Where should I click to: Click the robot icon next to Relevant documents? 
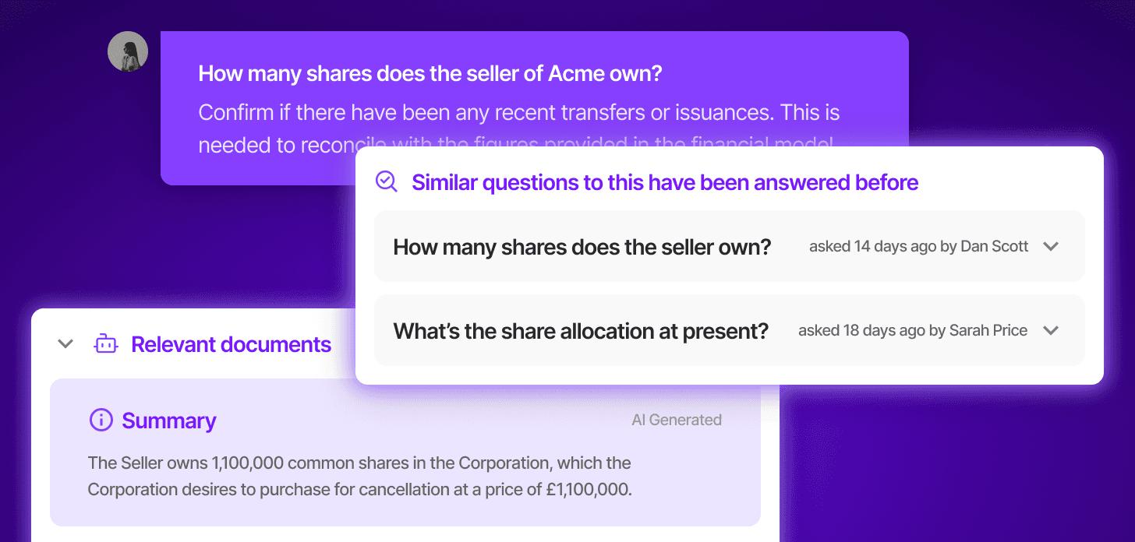(105, 343)
